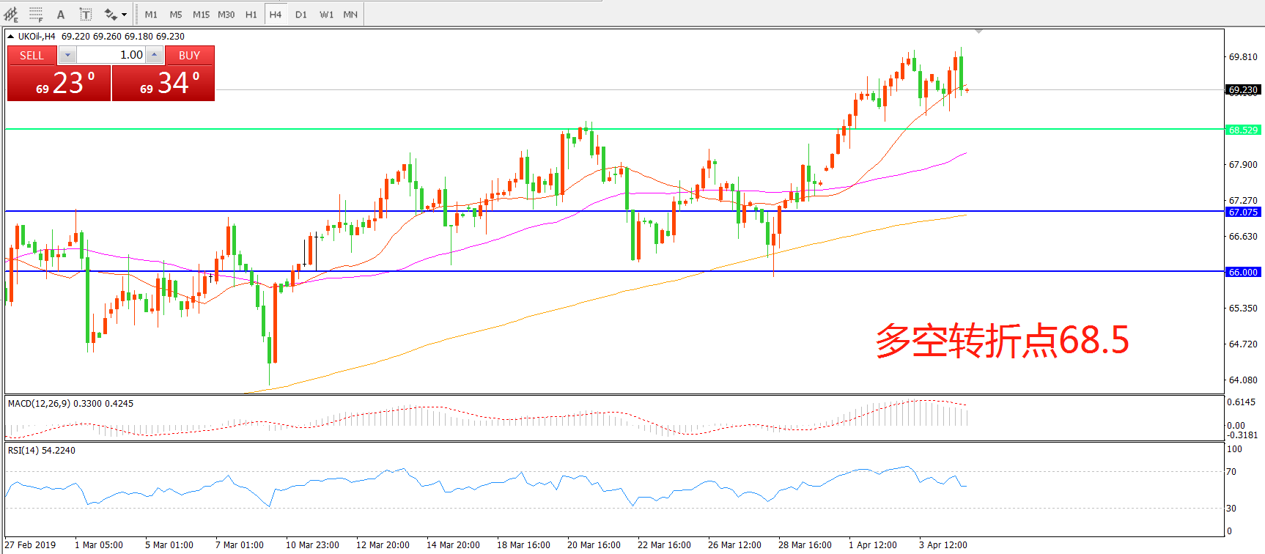Select the text tool marked A
This screenshot has width=1265, height=554.
tap(61, 14)
